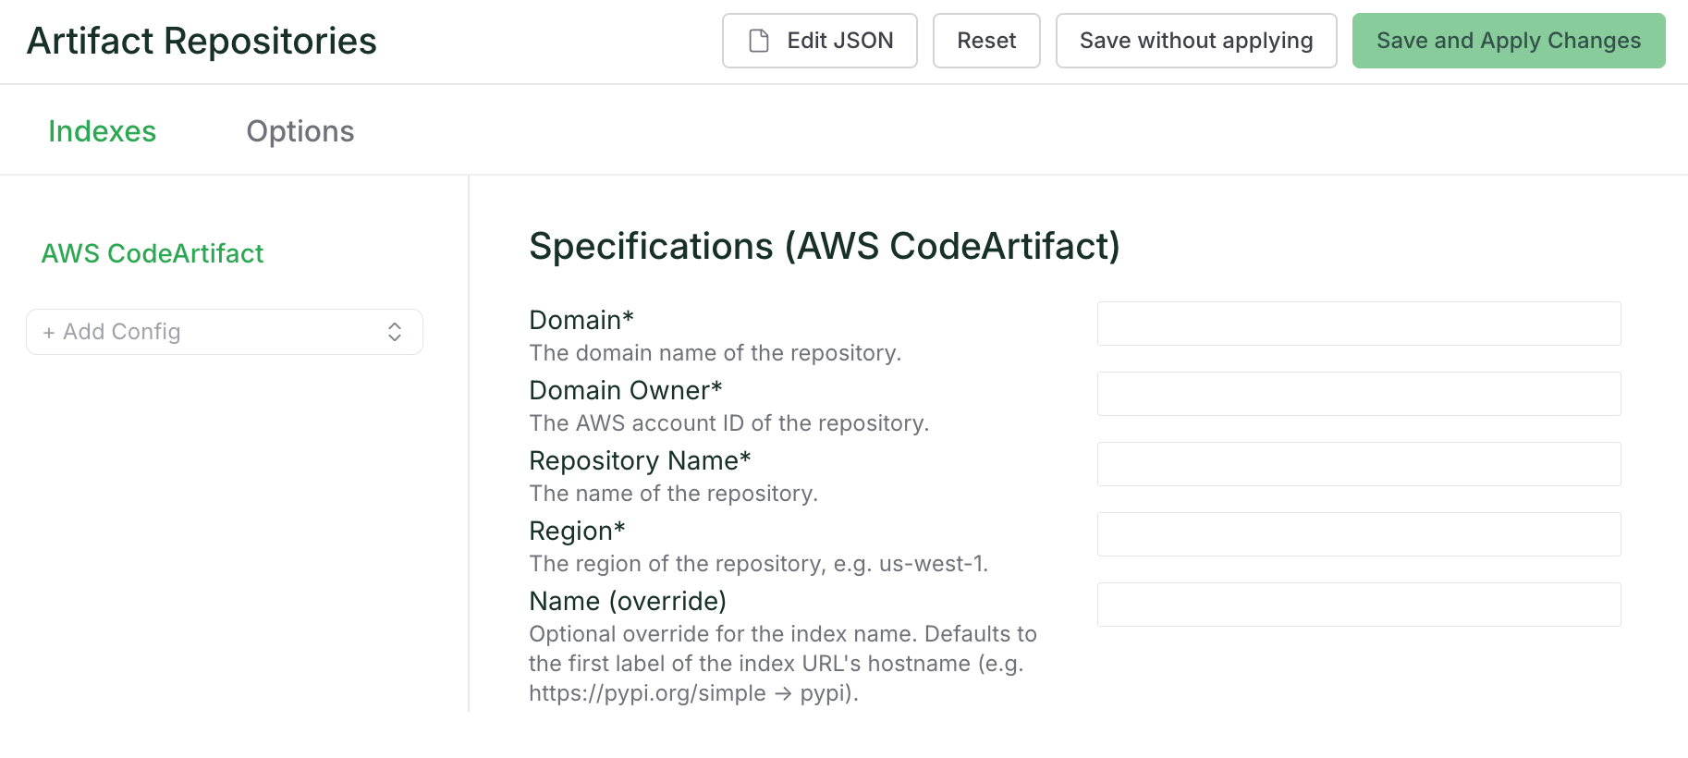Image resolution: width=1688 pixels, height=758 pixels.
Task: Open the Add Config dropdown
Action: point(225,332)
